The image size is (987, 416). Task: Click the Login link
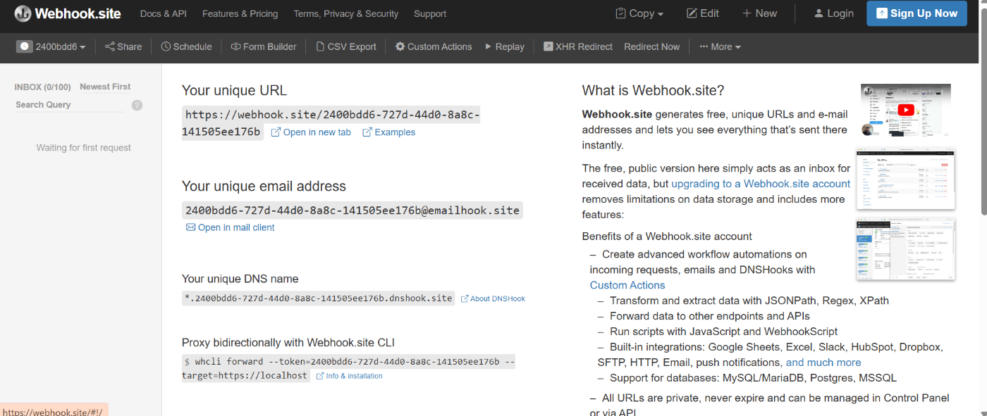click(x=833, y=13)
